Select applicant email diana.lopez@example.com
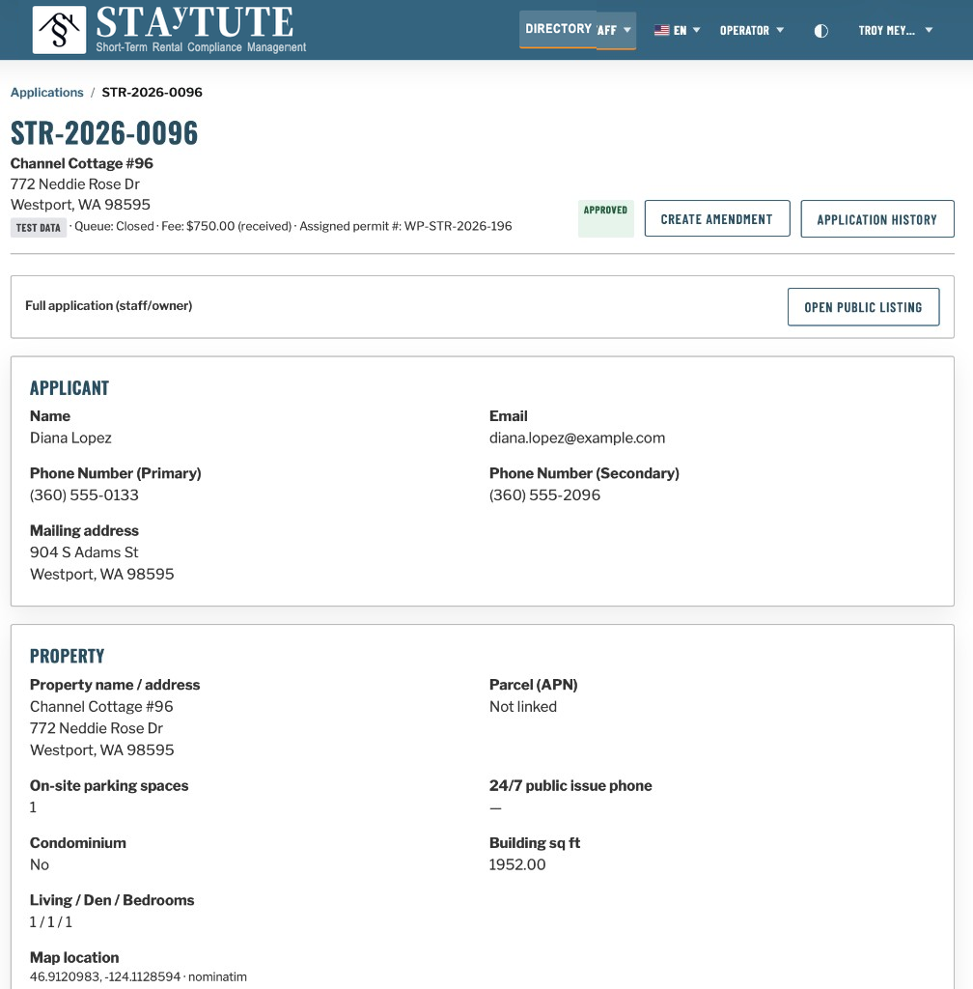The width and height of the screenshot is (973, 989). tap(576, 438)
